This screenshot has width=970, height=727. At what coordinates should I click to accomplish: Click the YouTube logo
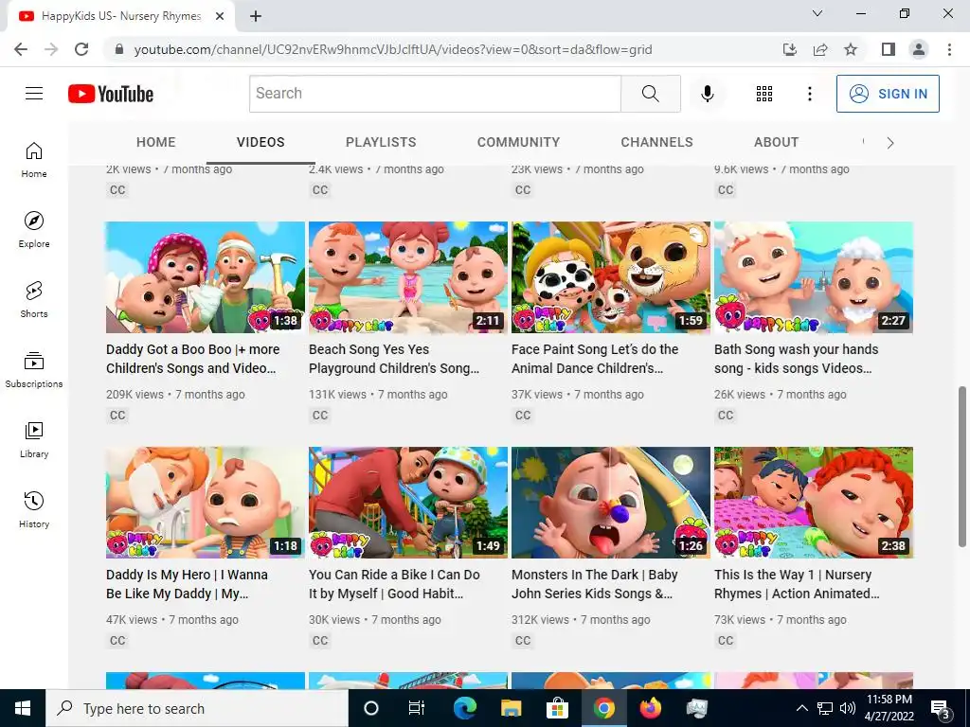point(111,94)
